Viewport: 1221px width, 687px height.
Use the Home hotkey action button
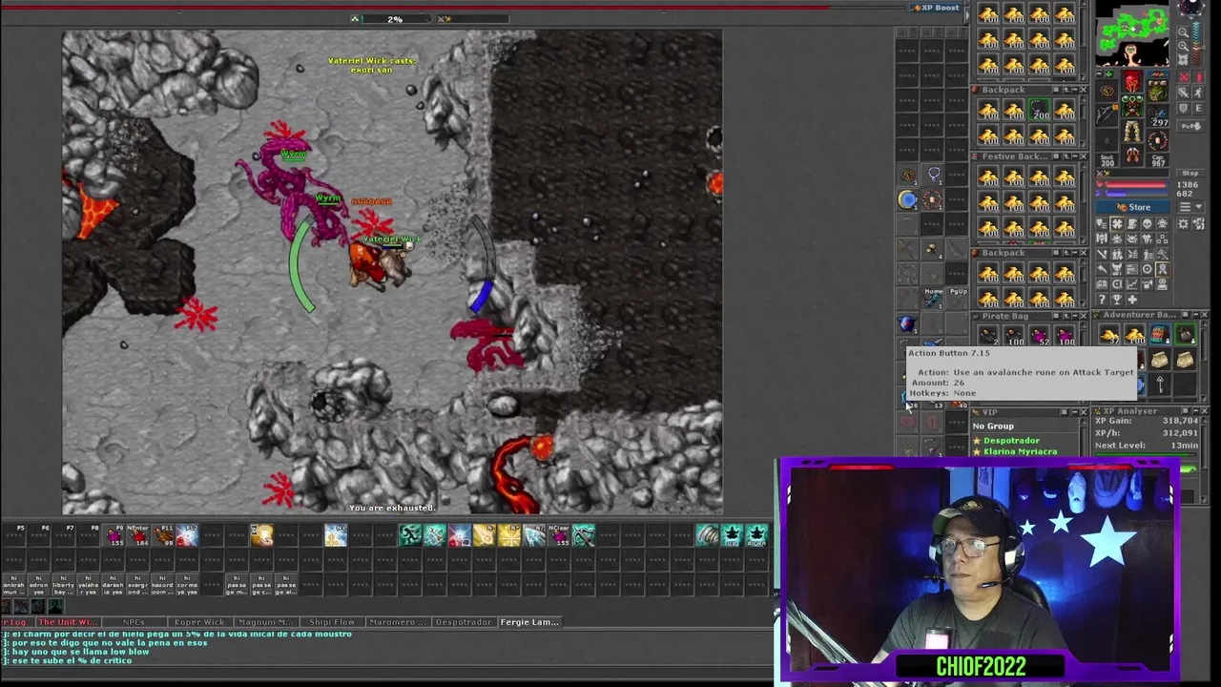[x=933, y=298]
